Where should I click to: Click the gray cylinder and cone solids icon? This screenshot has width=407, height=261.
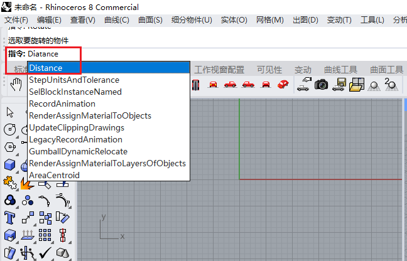(x=63, y=253)
